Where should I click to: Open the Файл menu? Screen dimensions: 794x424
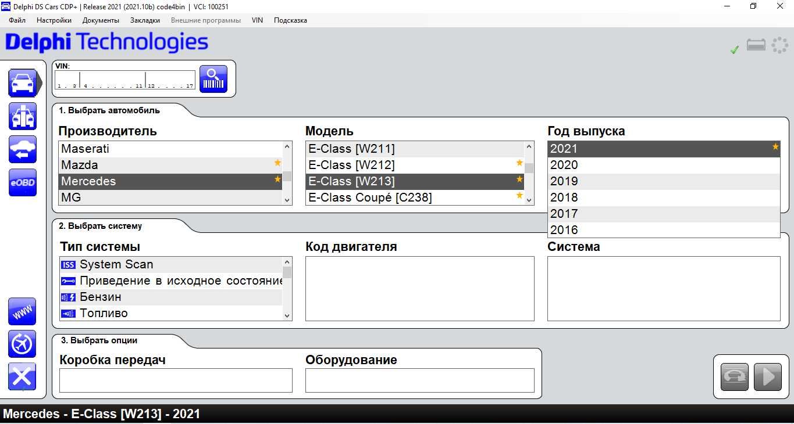[17, 20]
